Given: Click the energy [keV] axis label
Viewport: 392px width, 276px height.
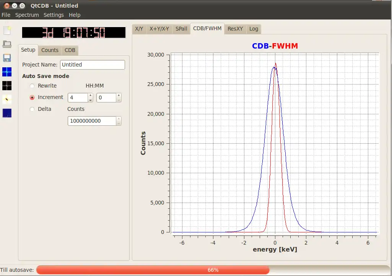Looking at the screenshot, I should click(275, 249).
